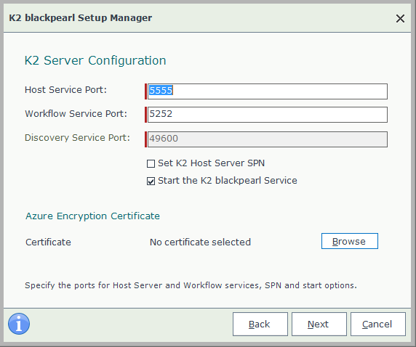Click the No certificate selected text
Image resolution: width=416 pixels, height=347 pixels.
pyautogui.click(x=200, y=242)
